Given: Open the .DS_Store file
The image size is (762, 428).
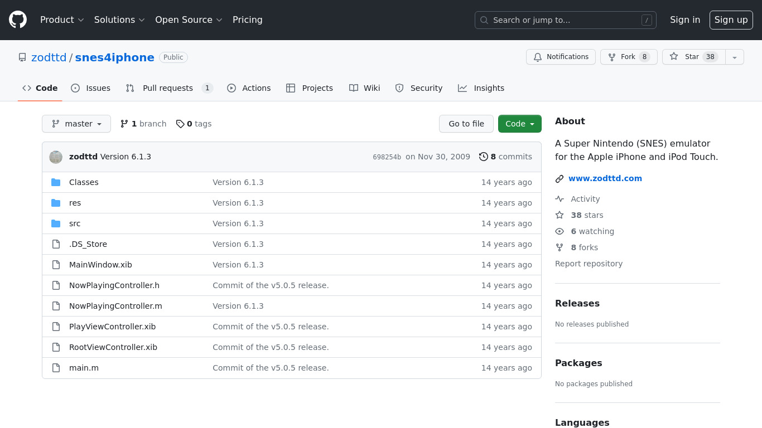Looking at the screenshot, I should (x=88, y=244).
